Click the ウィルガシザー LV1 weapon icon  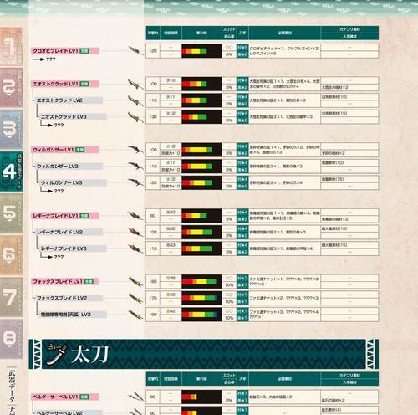(x=135, y=150)
